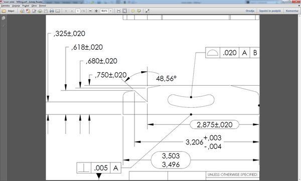
Task: Expand the Orodja tools pane
Action: 250,11
